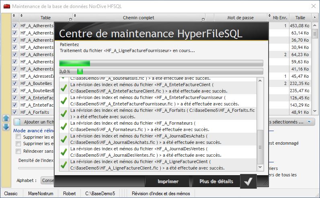The height and width of the screenshot is (198, 320).
Task: Click the green check next to HF_A_Formateurs log entry
Action: pyautogui.click(x=64, y=126)
